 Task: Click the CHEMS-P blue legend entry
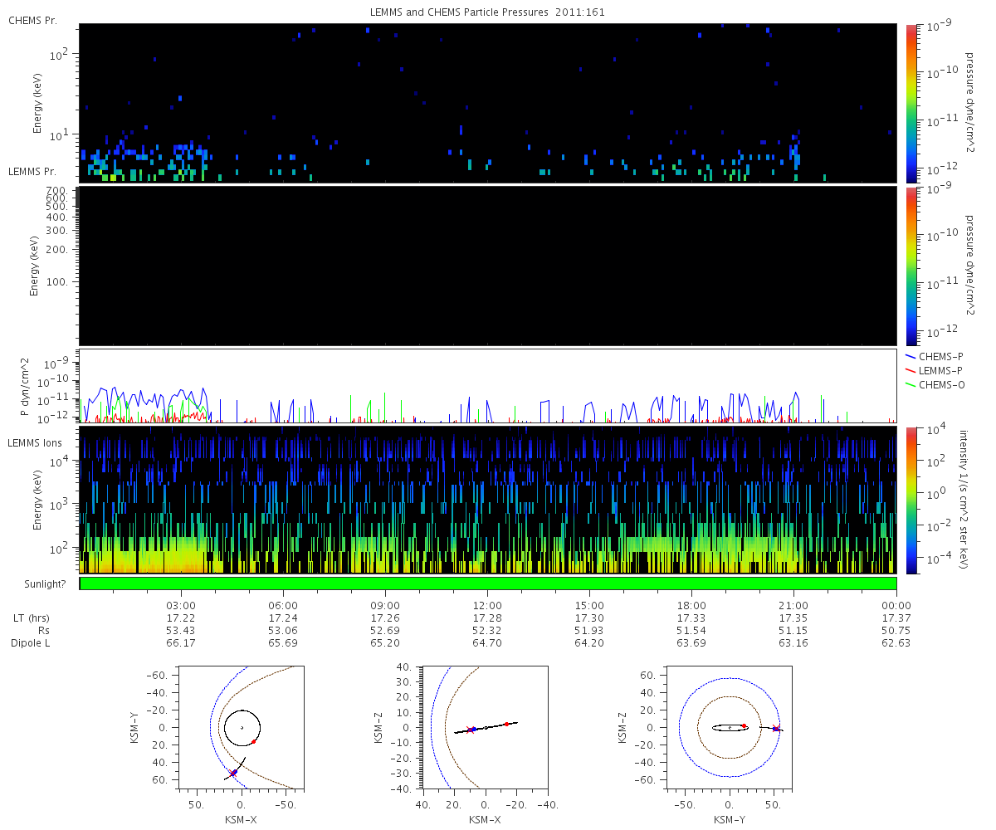[935, 356]
